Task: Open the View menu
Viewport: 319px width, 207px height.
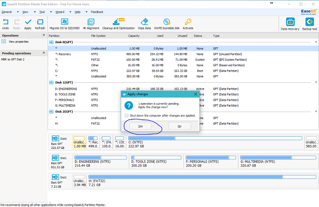Action: 25,12
